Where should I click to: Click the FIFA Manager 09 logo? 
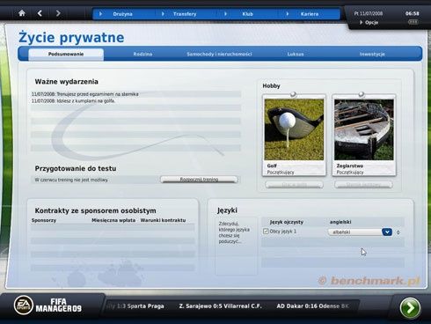[x=59, y=306]
